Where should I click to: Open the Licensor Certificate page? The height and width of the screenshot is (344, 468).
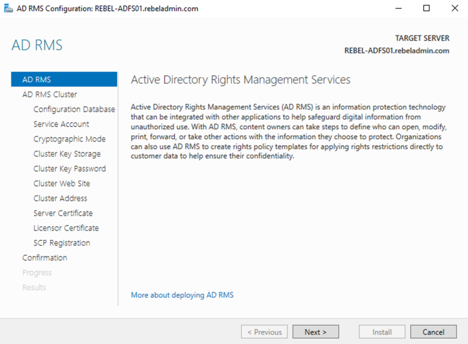click(x=66, y=228)
